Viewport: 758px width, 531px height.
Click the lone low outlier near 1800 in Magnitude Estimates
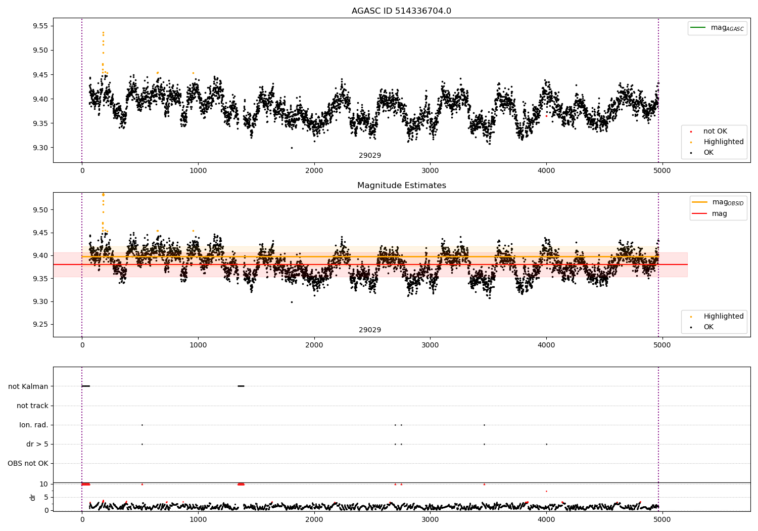292,302
